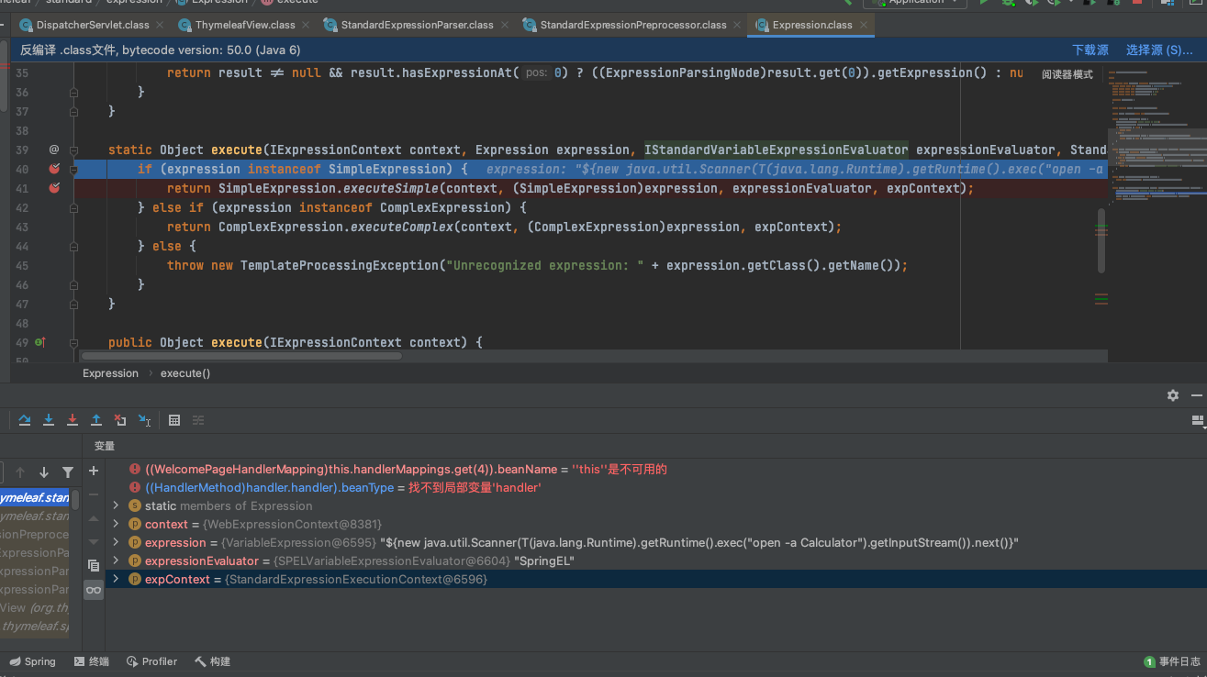Toggle the breakpoint on line 40
Viewport: 1207px width, 677px height.
(x=54, y=169)
